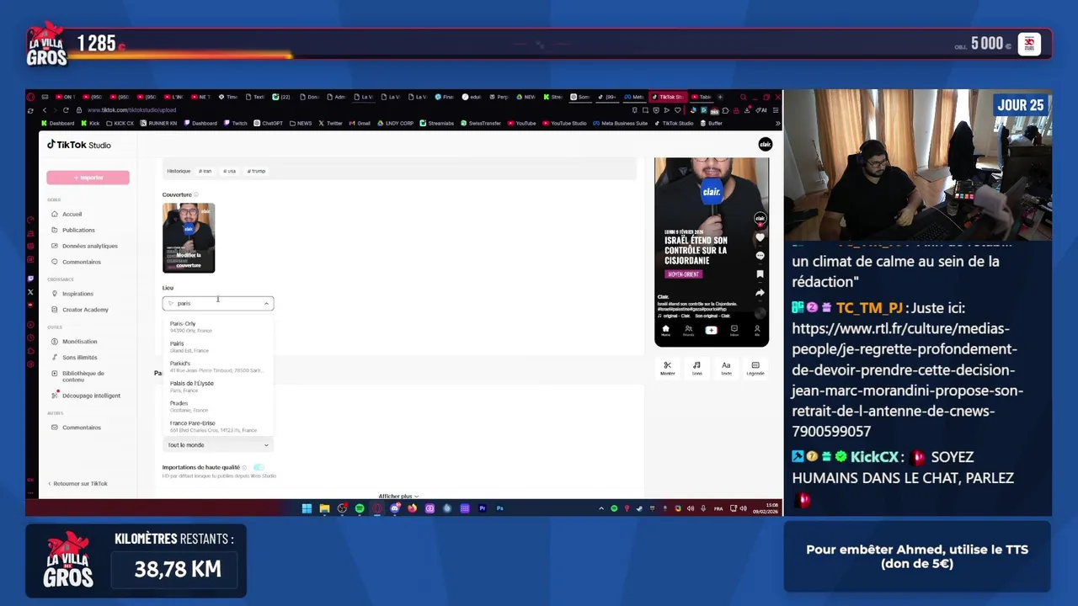Click Modifier la couverture thumbnail
Image resolution: width=1078 pixels, height=606 pixels.
[x=189, y=238]
